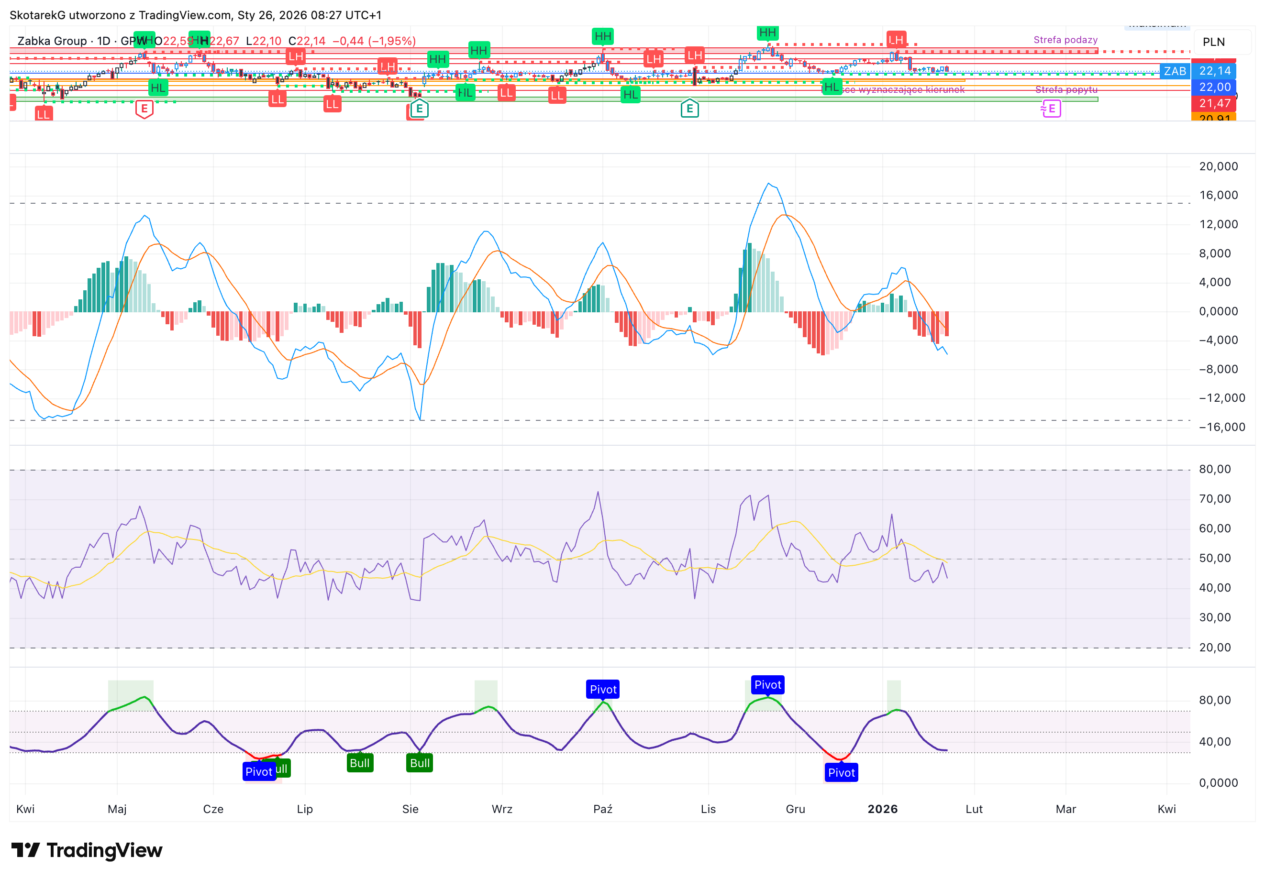Click the 20,00 value on RSI scale

click(x=1215, y=647)
